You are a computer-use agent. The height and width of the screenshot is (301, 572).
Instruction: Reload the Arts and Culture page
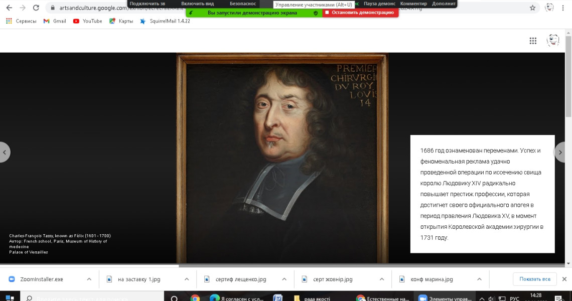(x=36, y=8)
